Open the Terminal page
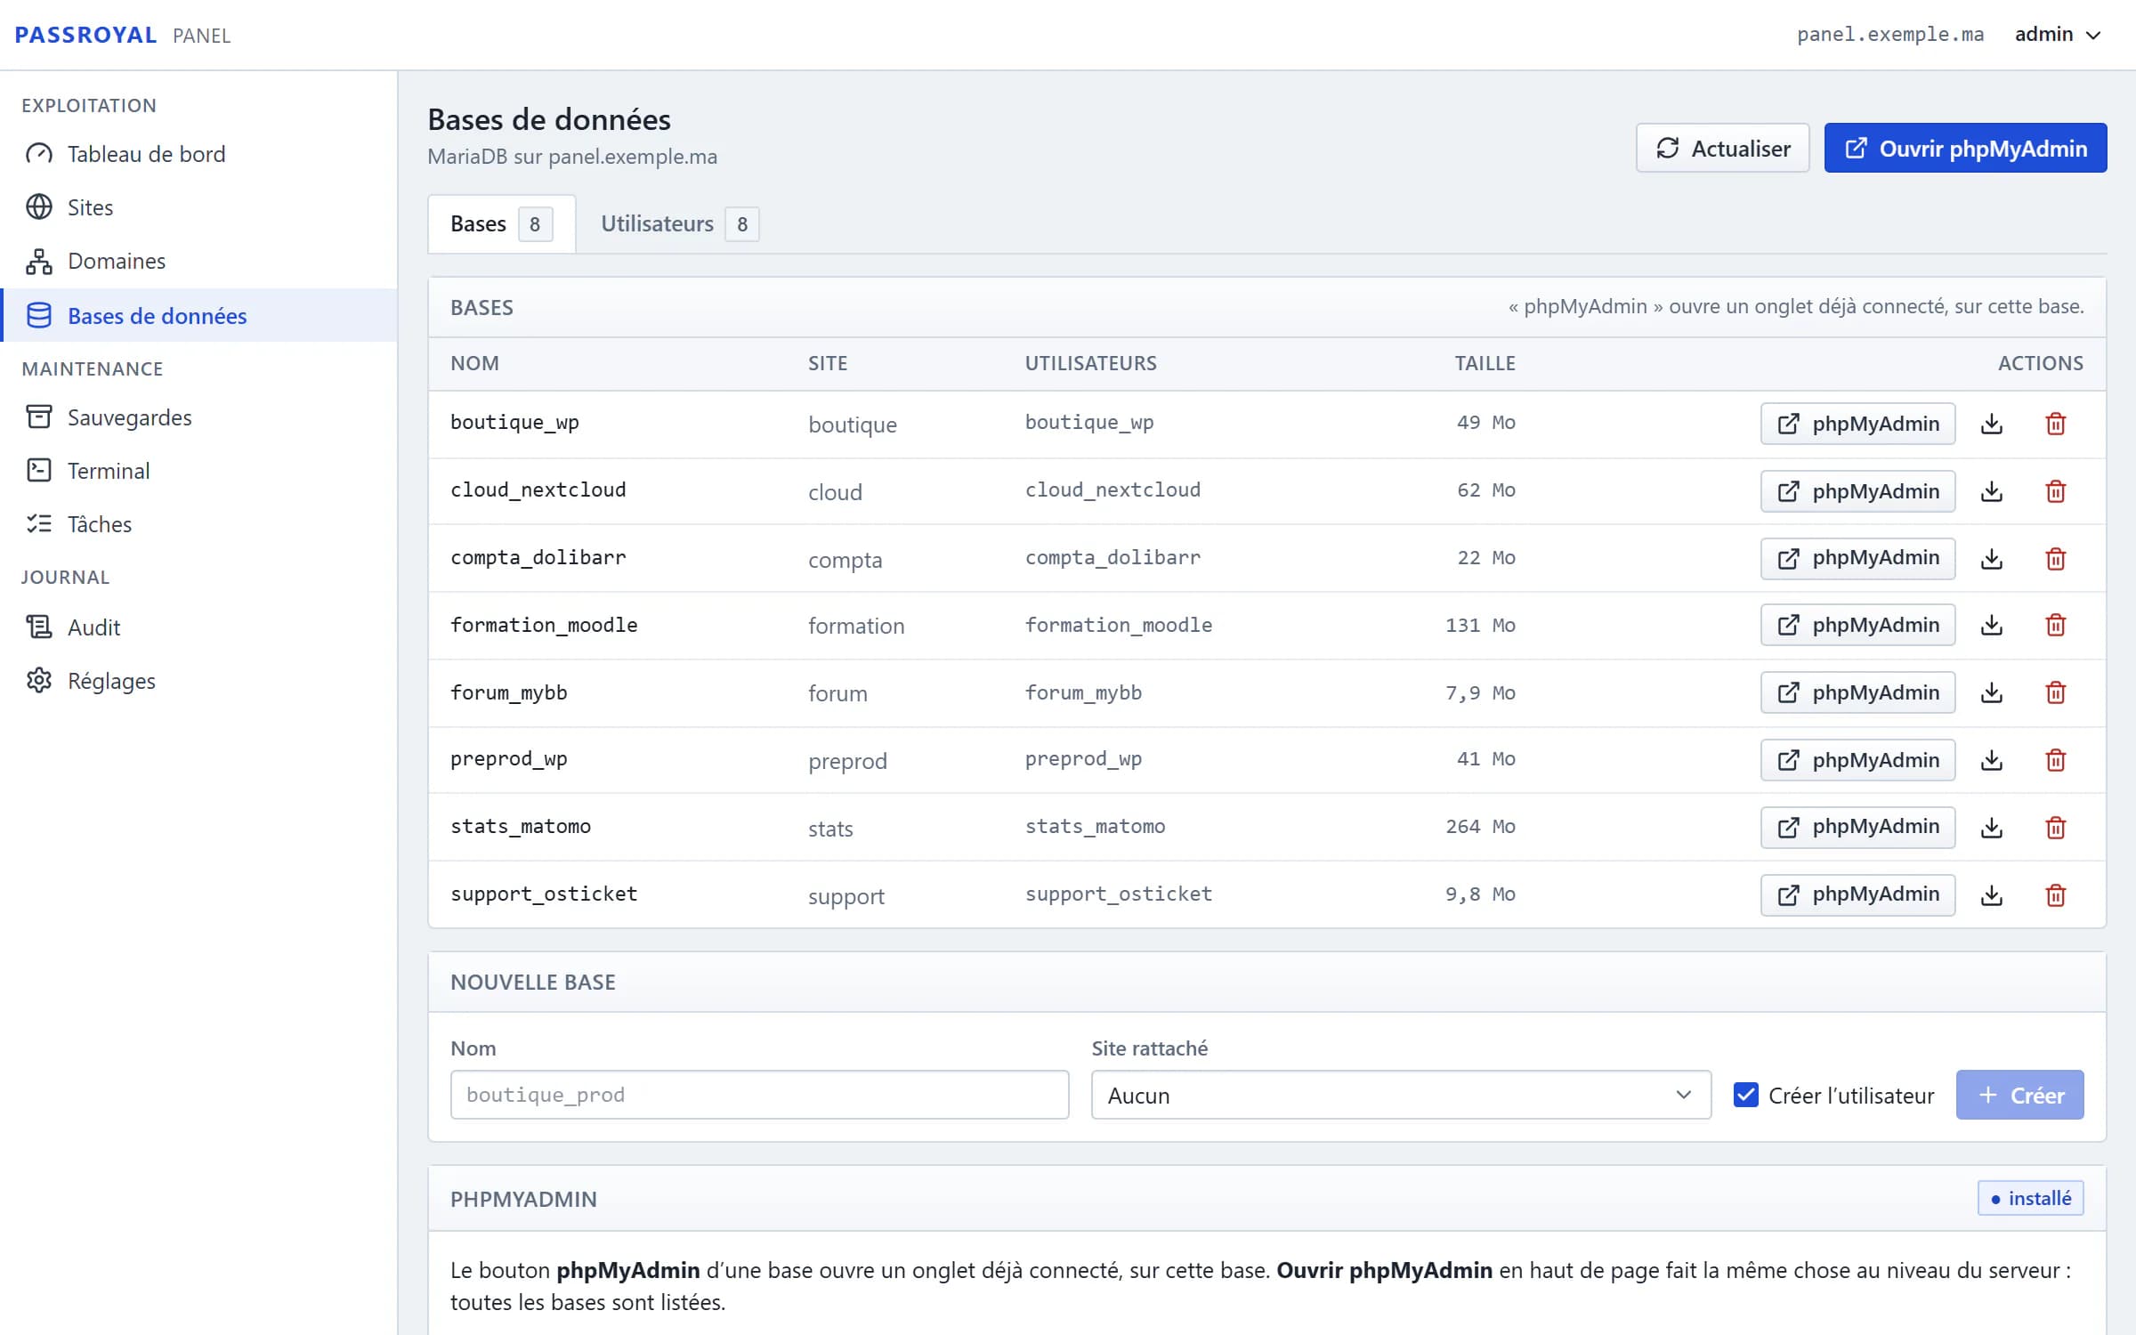The image size is (2136, 1335). (199, 471)
